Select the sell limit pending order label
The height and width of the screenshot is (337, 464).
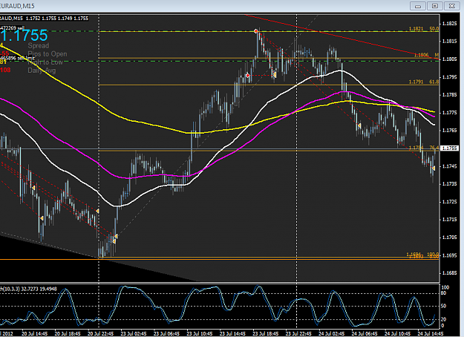(17, 58)
